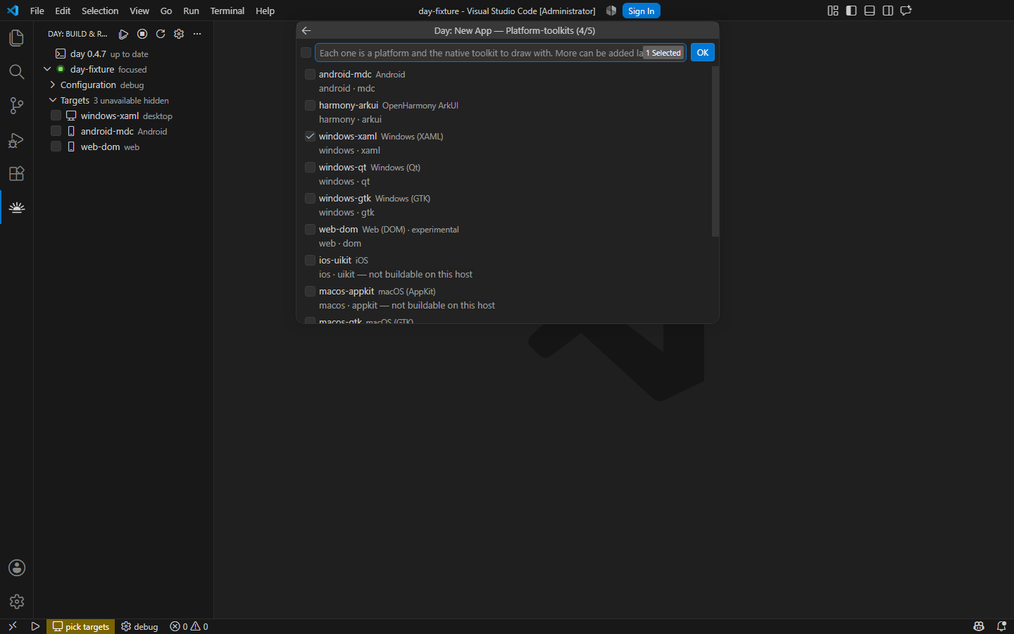Open the Explorer view in activity bar
The height and width of the screenshot is (634, 1014).
[x=16, y=37]
